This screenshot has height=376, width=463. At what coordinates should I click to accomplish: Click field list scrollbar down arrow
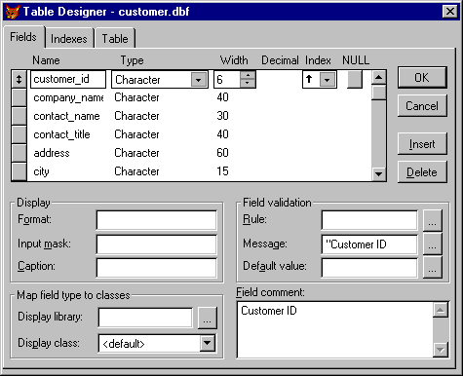point(378,173)
